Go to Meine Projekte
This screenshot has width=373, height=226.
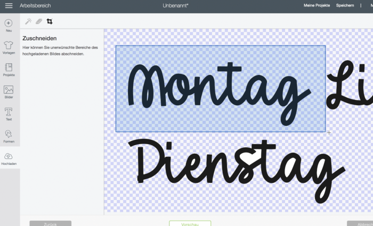point(317,5)
